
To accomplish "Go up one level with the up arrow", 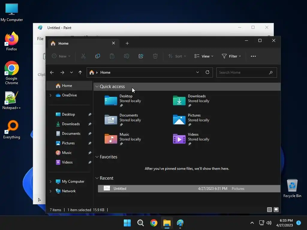I will click(80, 72).
